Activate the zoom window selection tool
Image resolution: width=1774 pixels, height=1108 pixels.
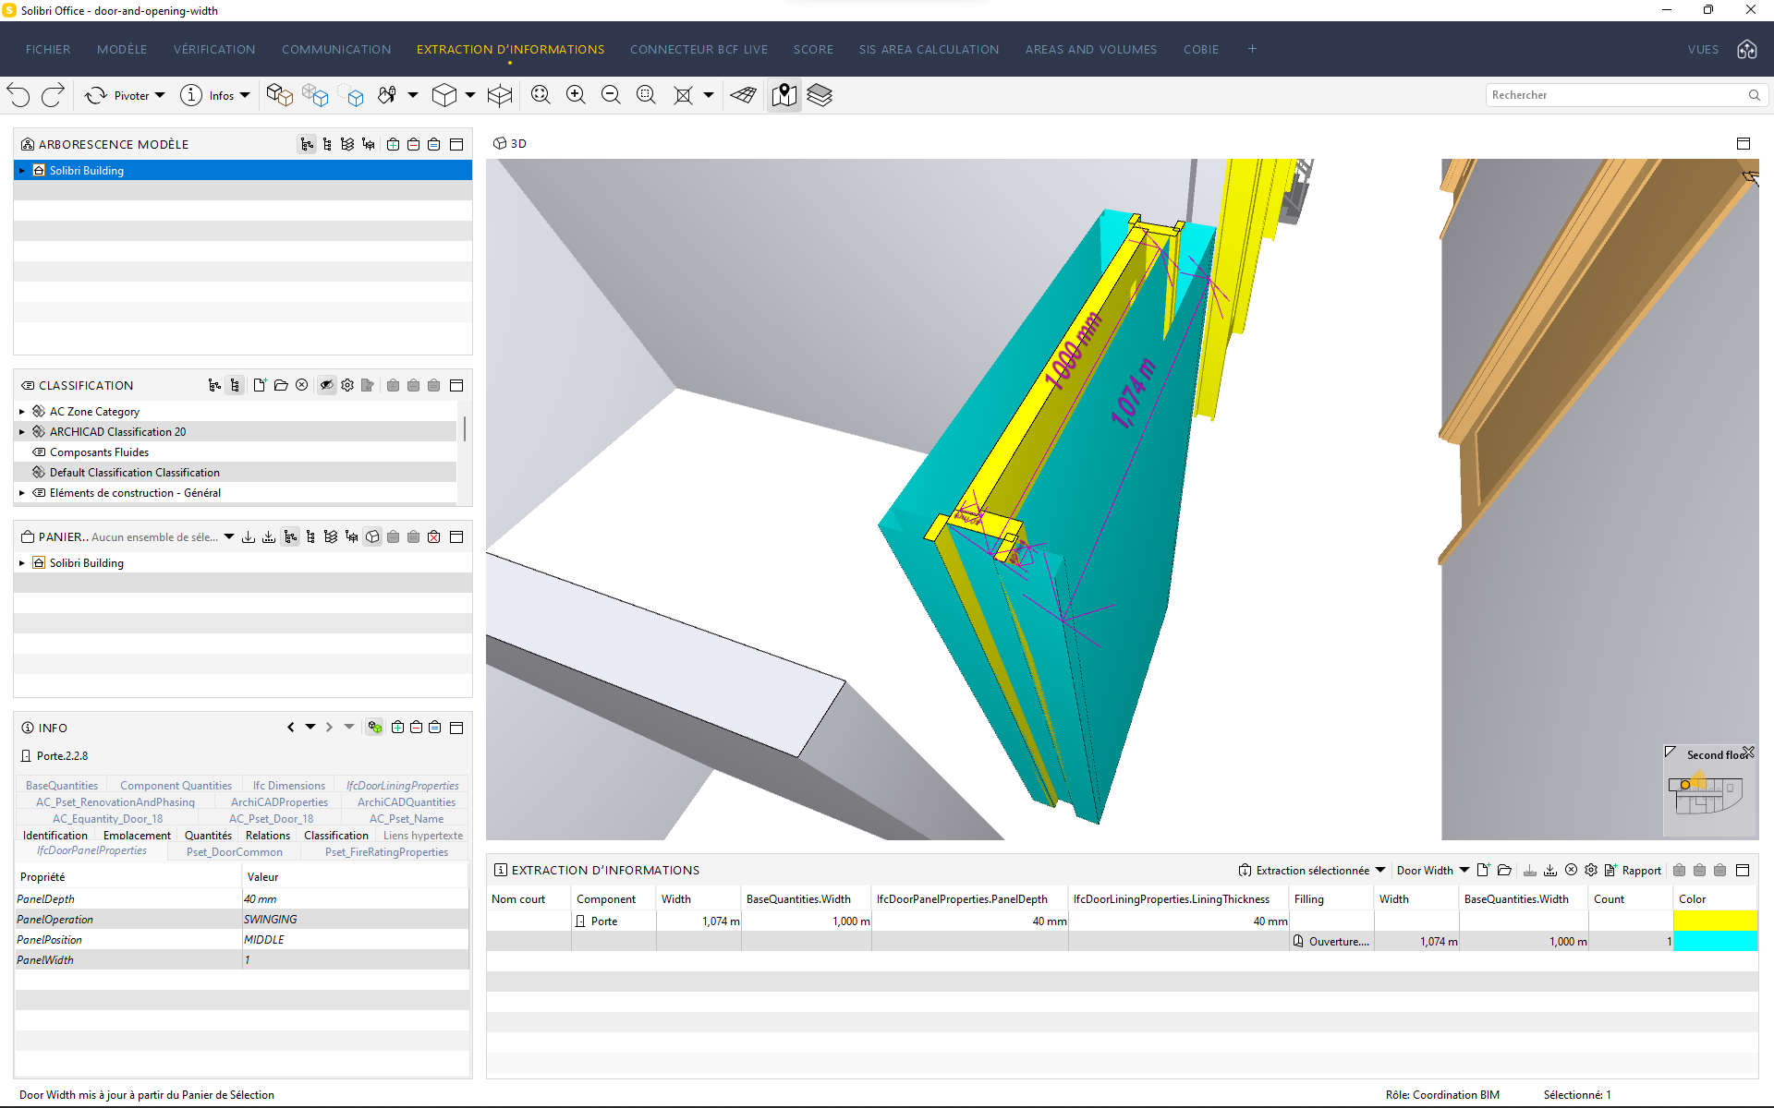pos(646,95)
